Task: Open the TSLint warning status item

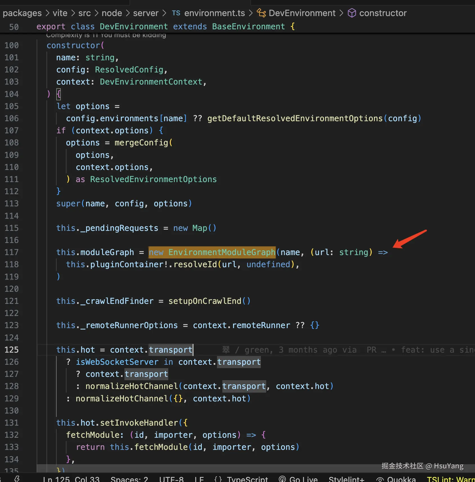Action: [x=451, y=479]
